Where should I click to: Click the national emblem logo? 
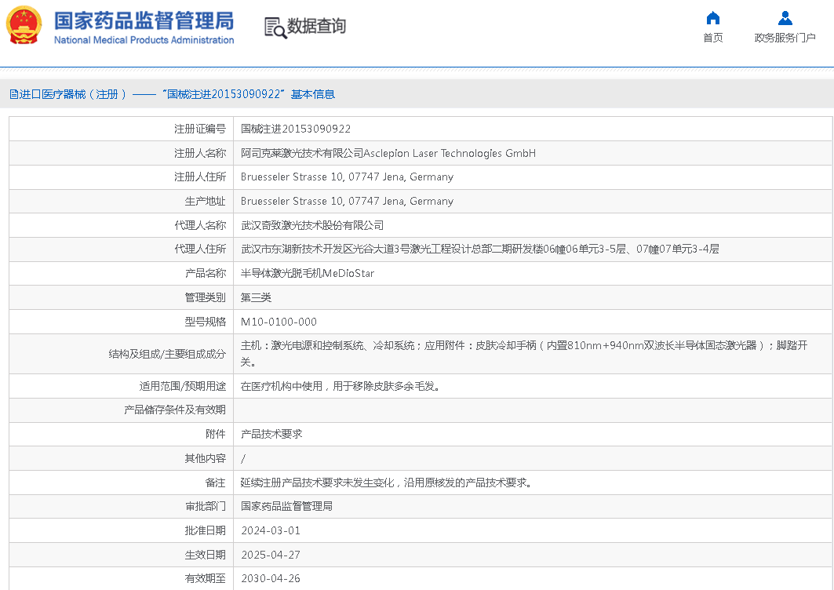coord(24,26)
